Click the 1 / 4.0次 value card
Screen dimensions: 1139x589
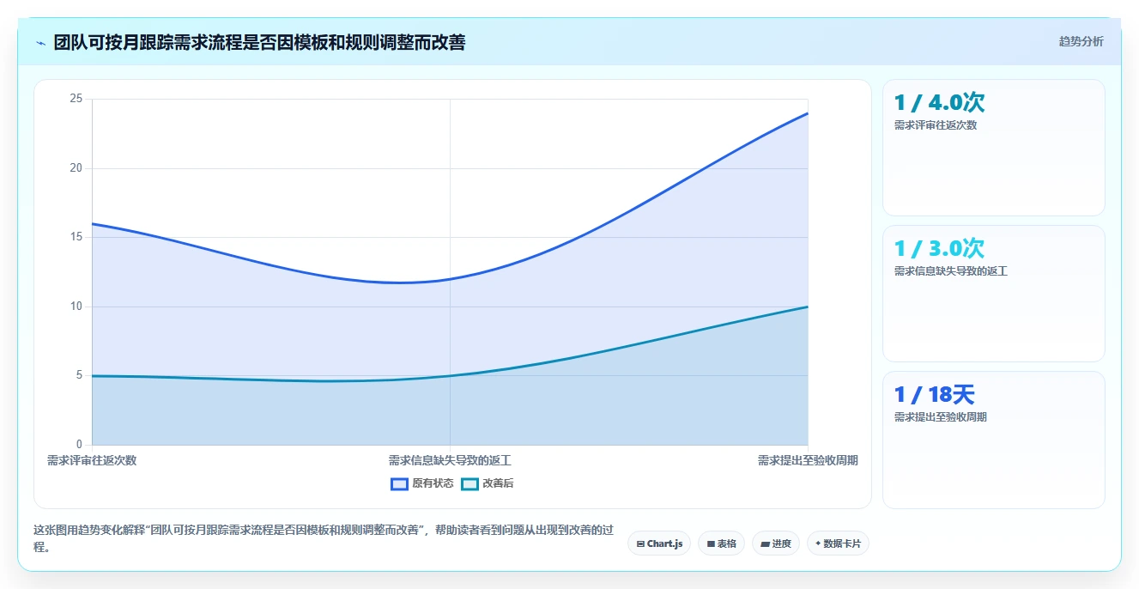(x=994, y=148)
